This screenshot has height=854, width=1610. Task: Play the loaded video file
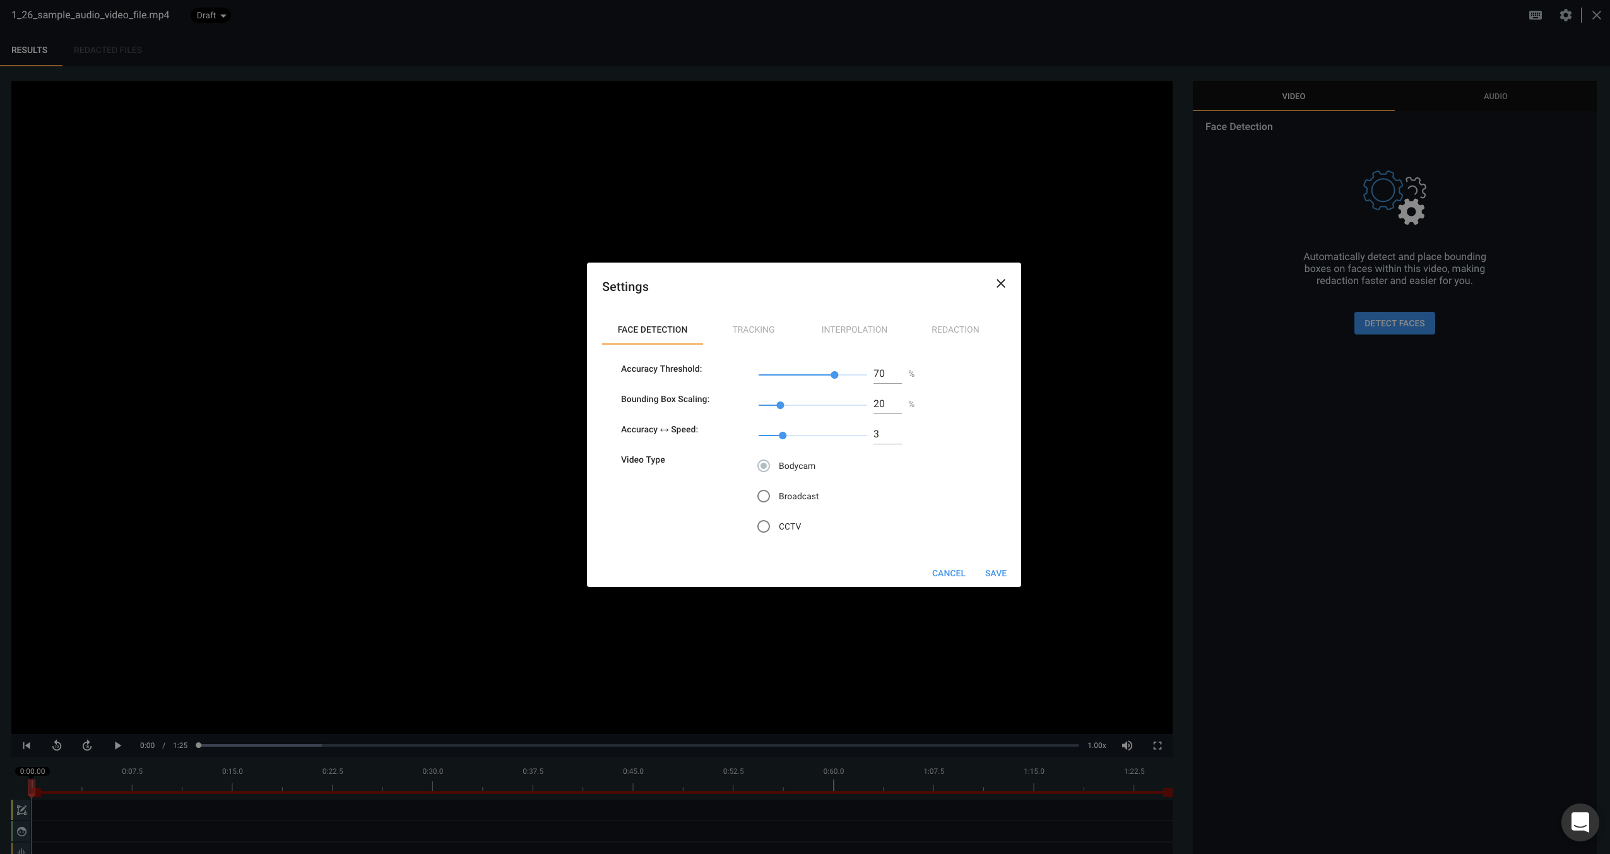click(117, 745)
